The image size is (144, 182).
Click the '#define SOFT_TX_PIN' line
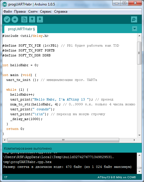61,45
